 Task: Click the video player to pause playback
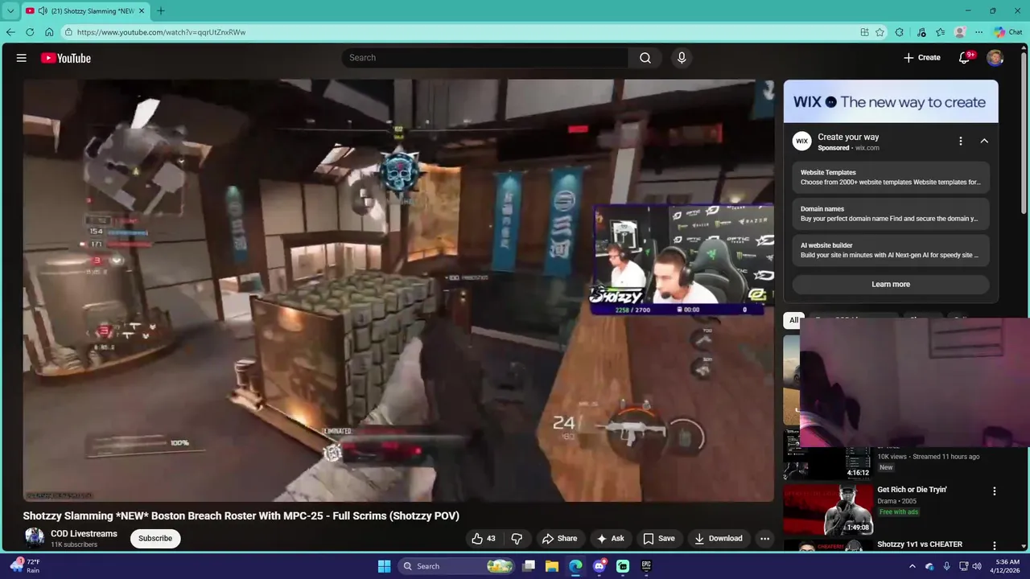[398, 289]
